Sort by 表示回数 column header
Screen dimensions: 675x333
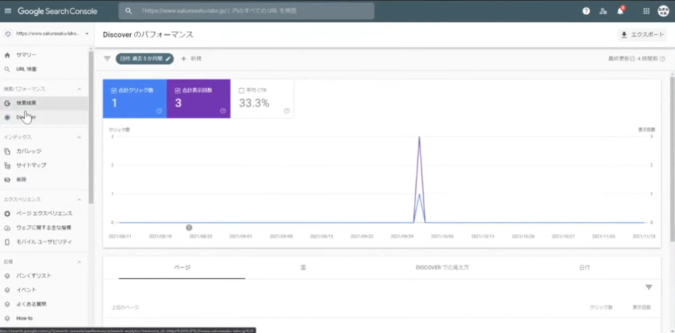pyautogui.click(x=641, y=307)
